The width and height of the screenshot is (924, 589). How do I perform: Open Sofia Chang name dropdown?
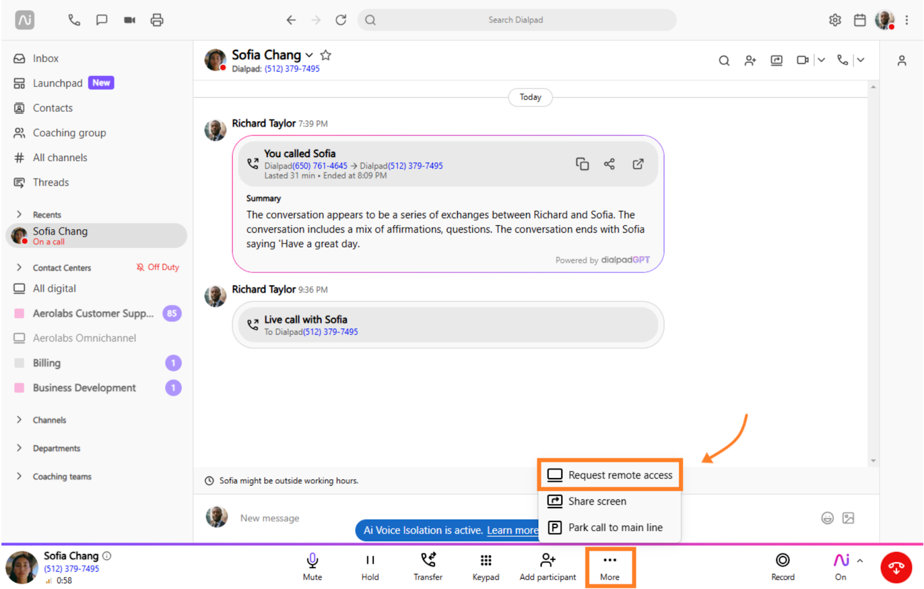point(310,55)
